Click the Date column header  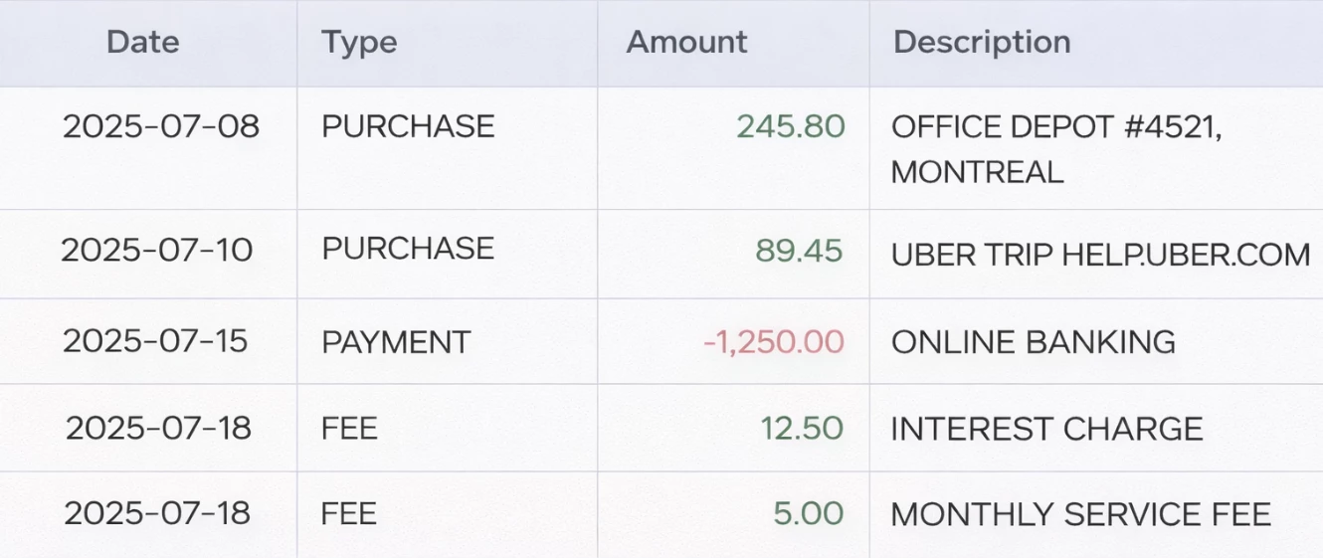(143, 42)
